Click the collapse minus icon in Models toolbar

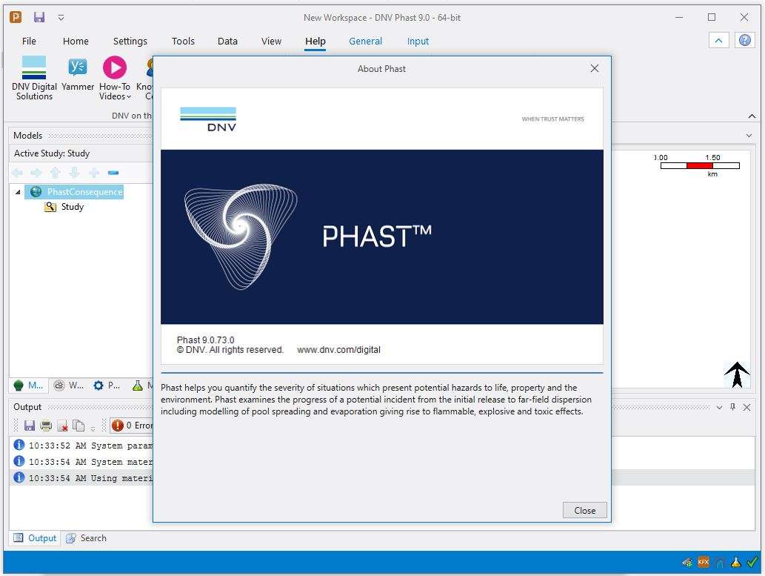click(113, 173)
